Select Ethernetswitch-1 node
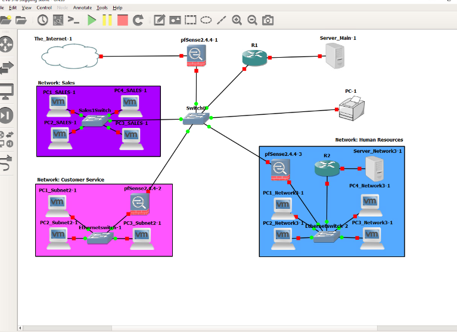 click(100, 239)
